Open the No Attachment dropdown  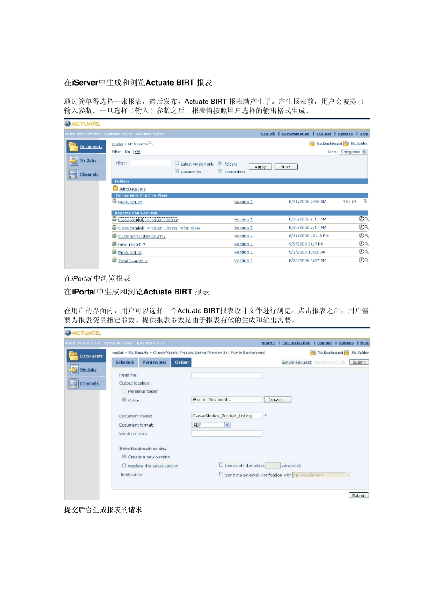pos(322,475)
